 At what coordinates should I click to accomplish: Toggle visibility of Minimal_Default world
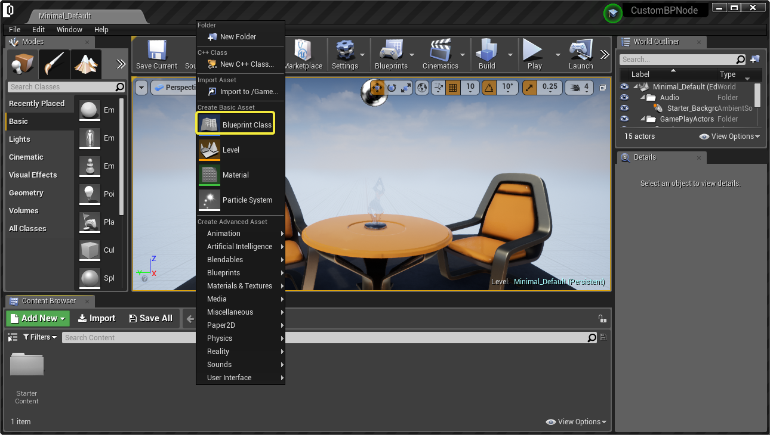[624, 87]
